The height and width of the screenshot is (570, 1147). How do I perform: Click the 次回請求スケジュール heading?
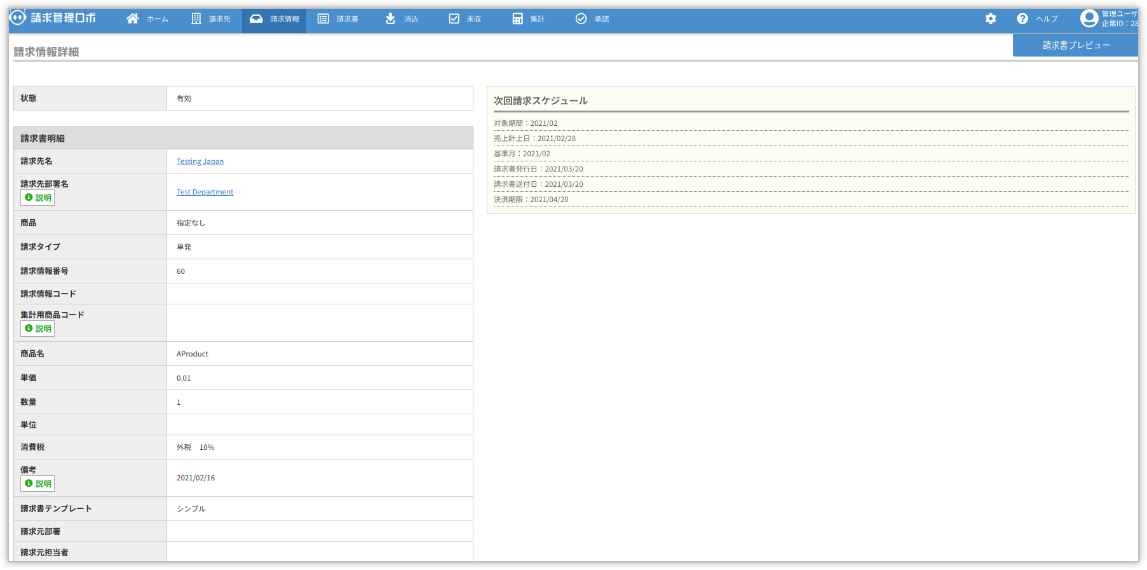541,100
